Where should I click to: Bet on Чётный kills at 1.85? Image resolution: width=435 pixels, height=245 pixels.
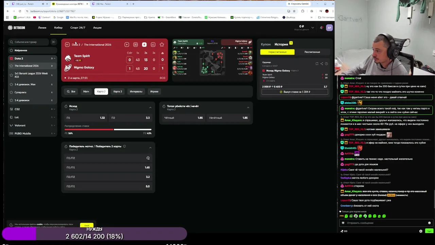184,118
